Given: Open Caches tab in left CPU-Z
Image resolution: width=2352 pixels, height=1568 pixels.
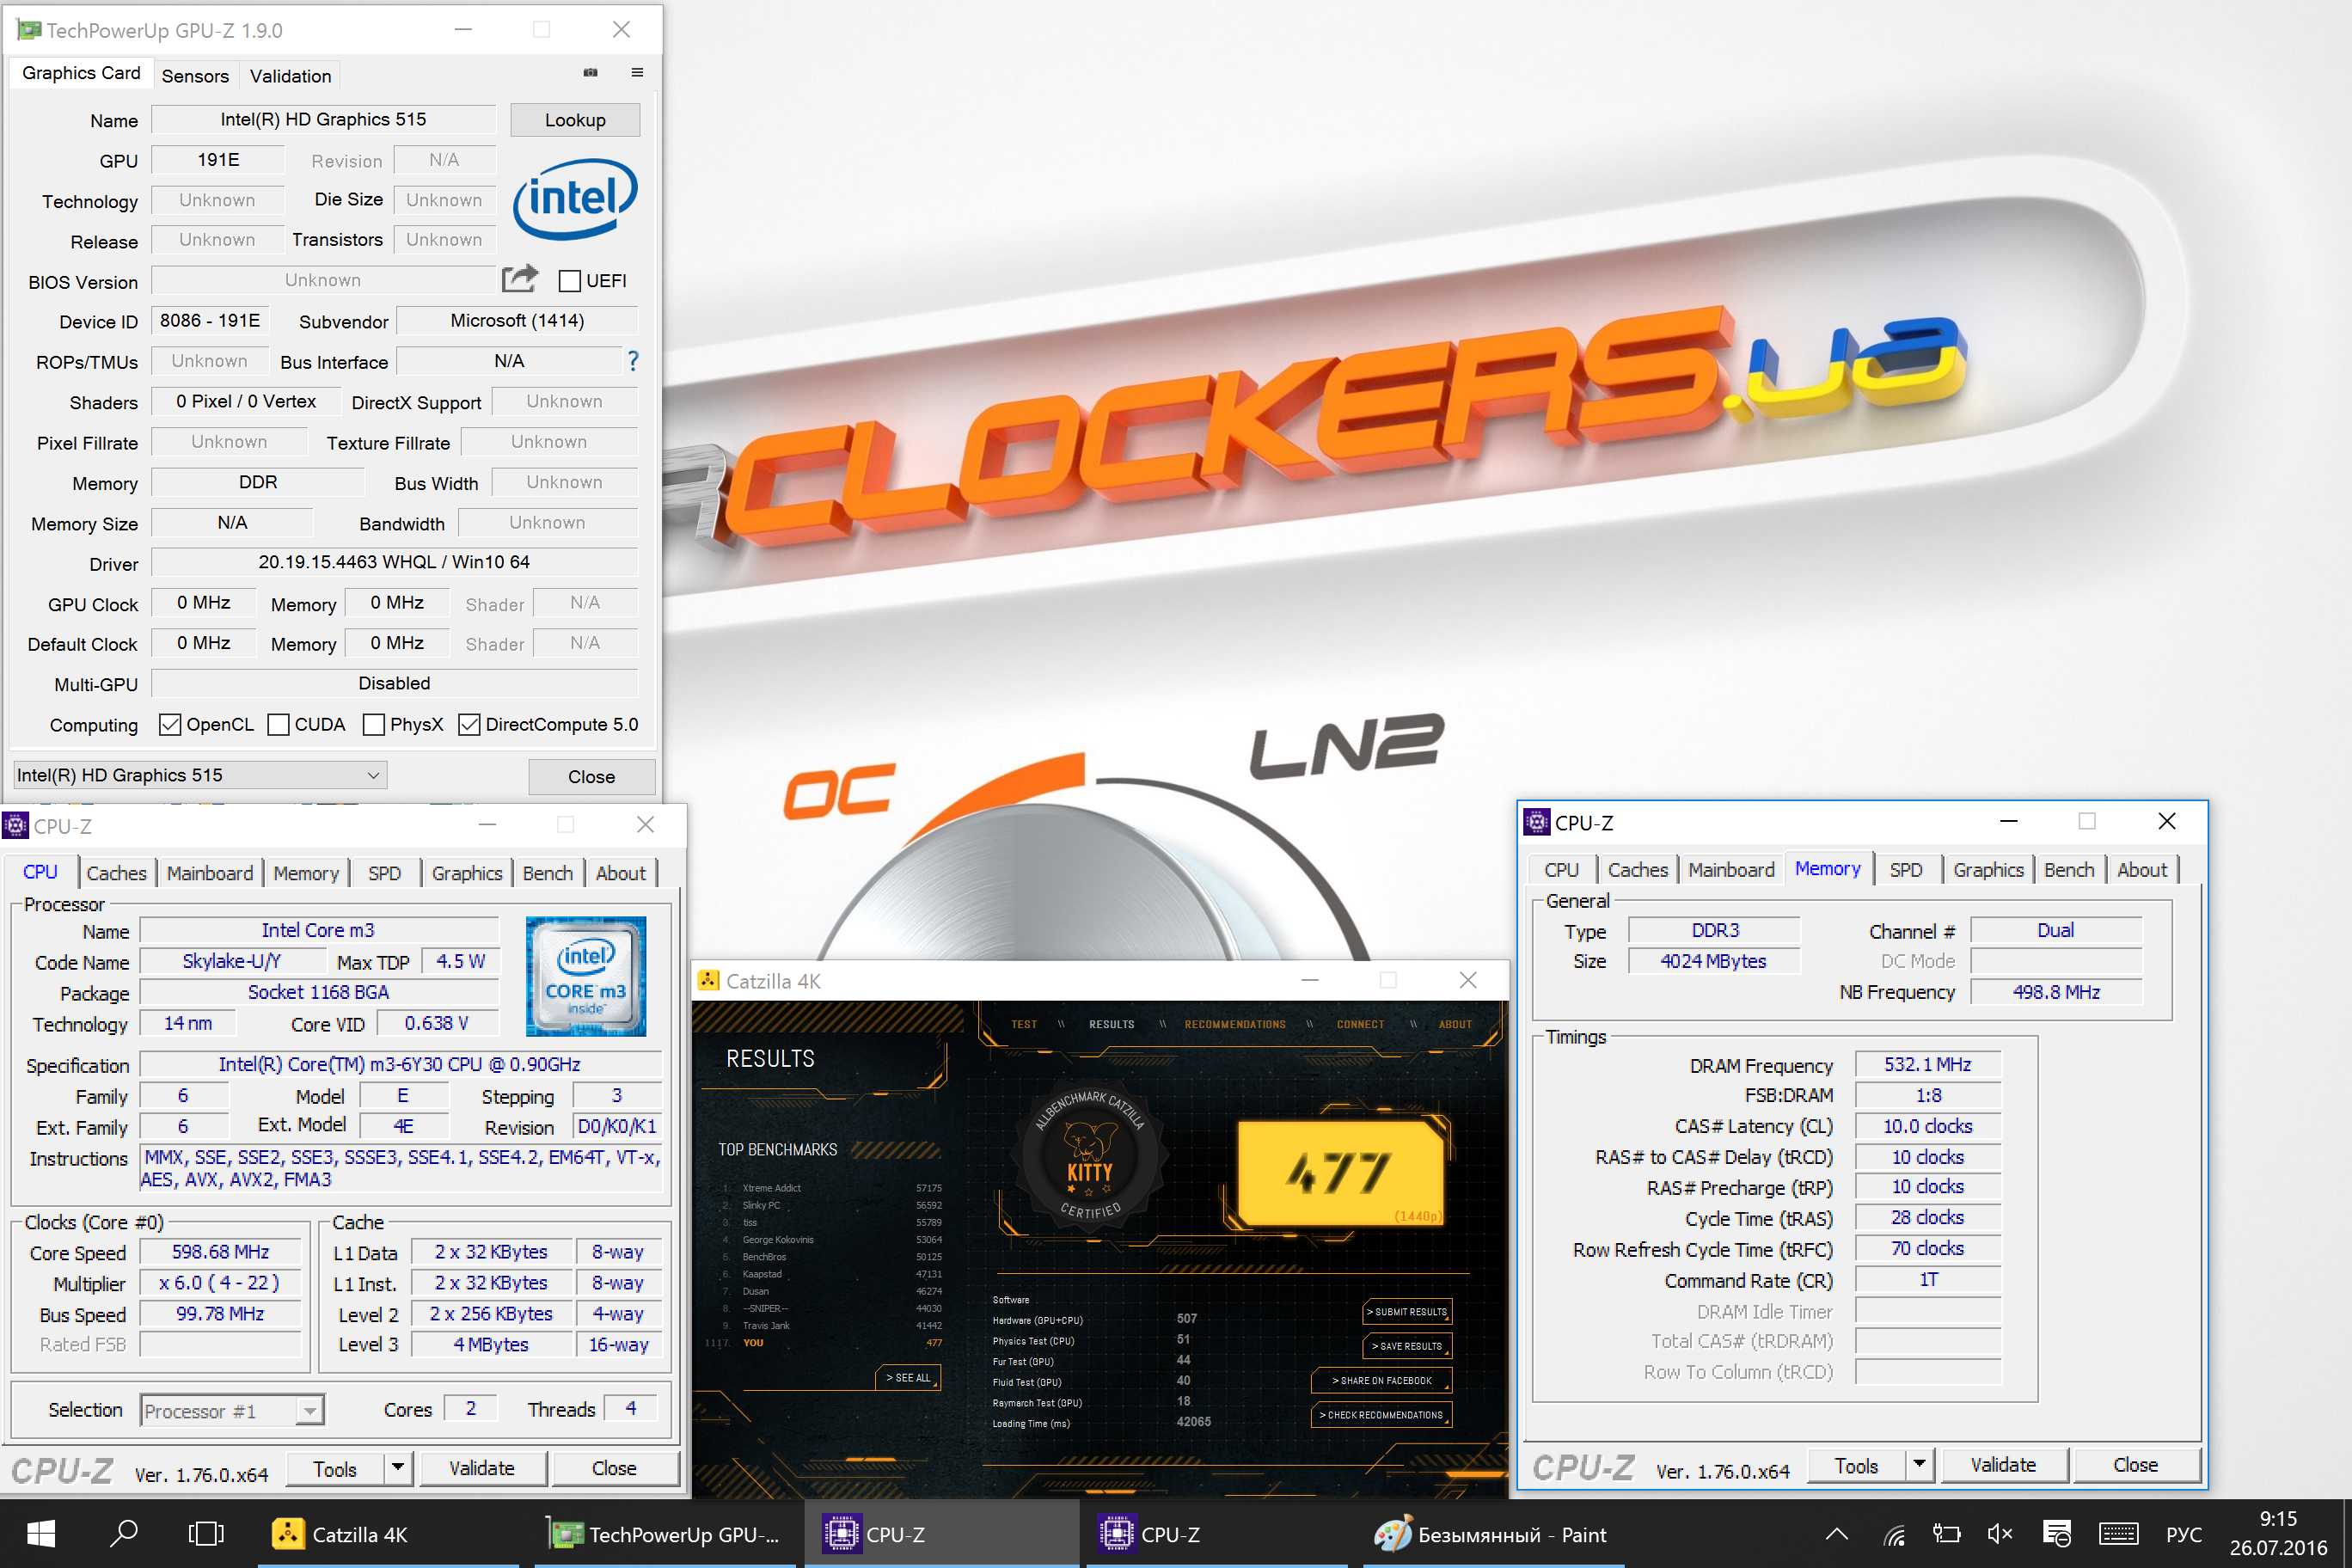Looking at the screenshot, I should pos(116,873).
